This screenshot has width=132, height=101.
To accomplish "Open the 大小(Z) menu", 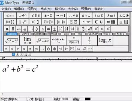I will click(73, 9).
